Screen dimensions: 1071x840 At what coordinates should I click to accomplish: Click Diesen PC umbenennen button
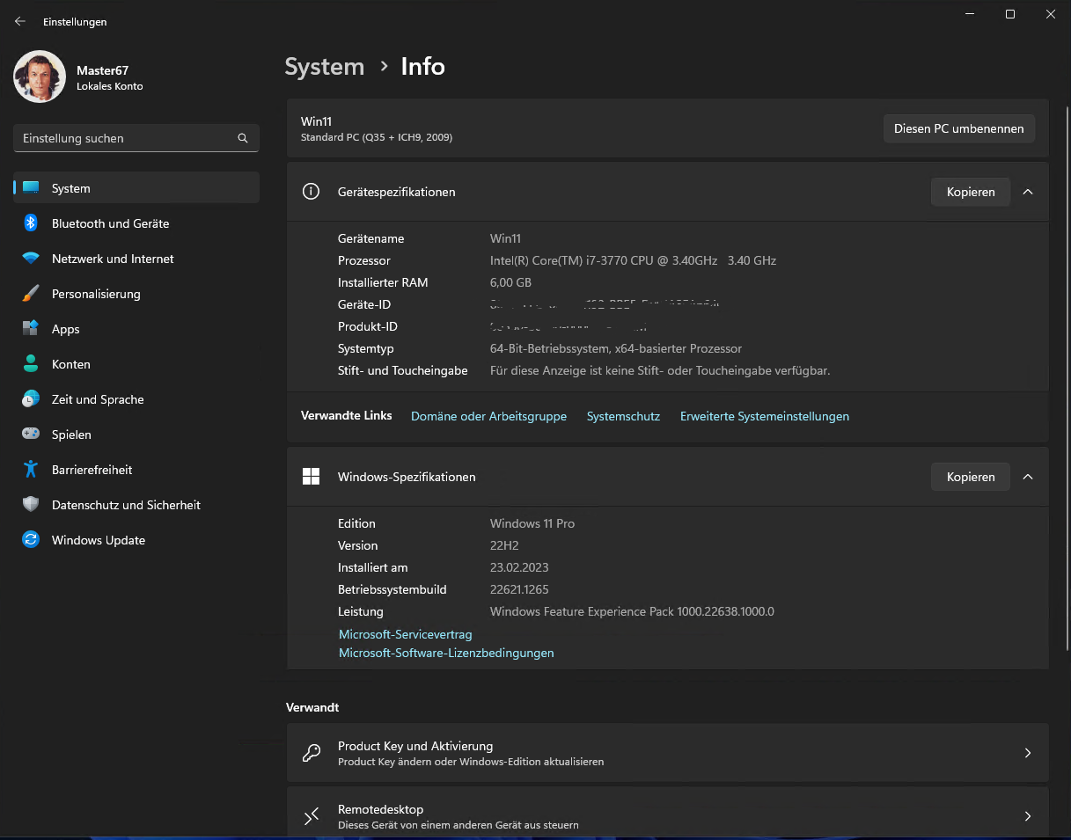click(x=958, y=128)
